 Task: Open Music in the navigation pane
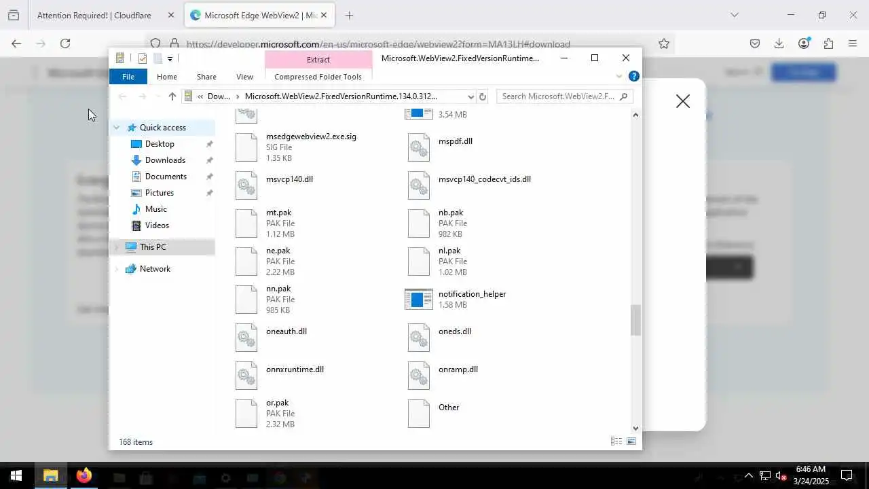(156, 209)
